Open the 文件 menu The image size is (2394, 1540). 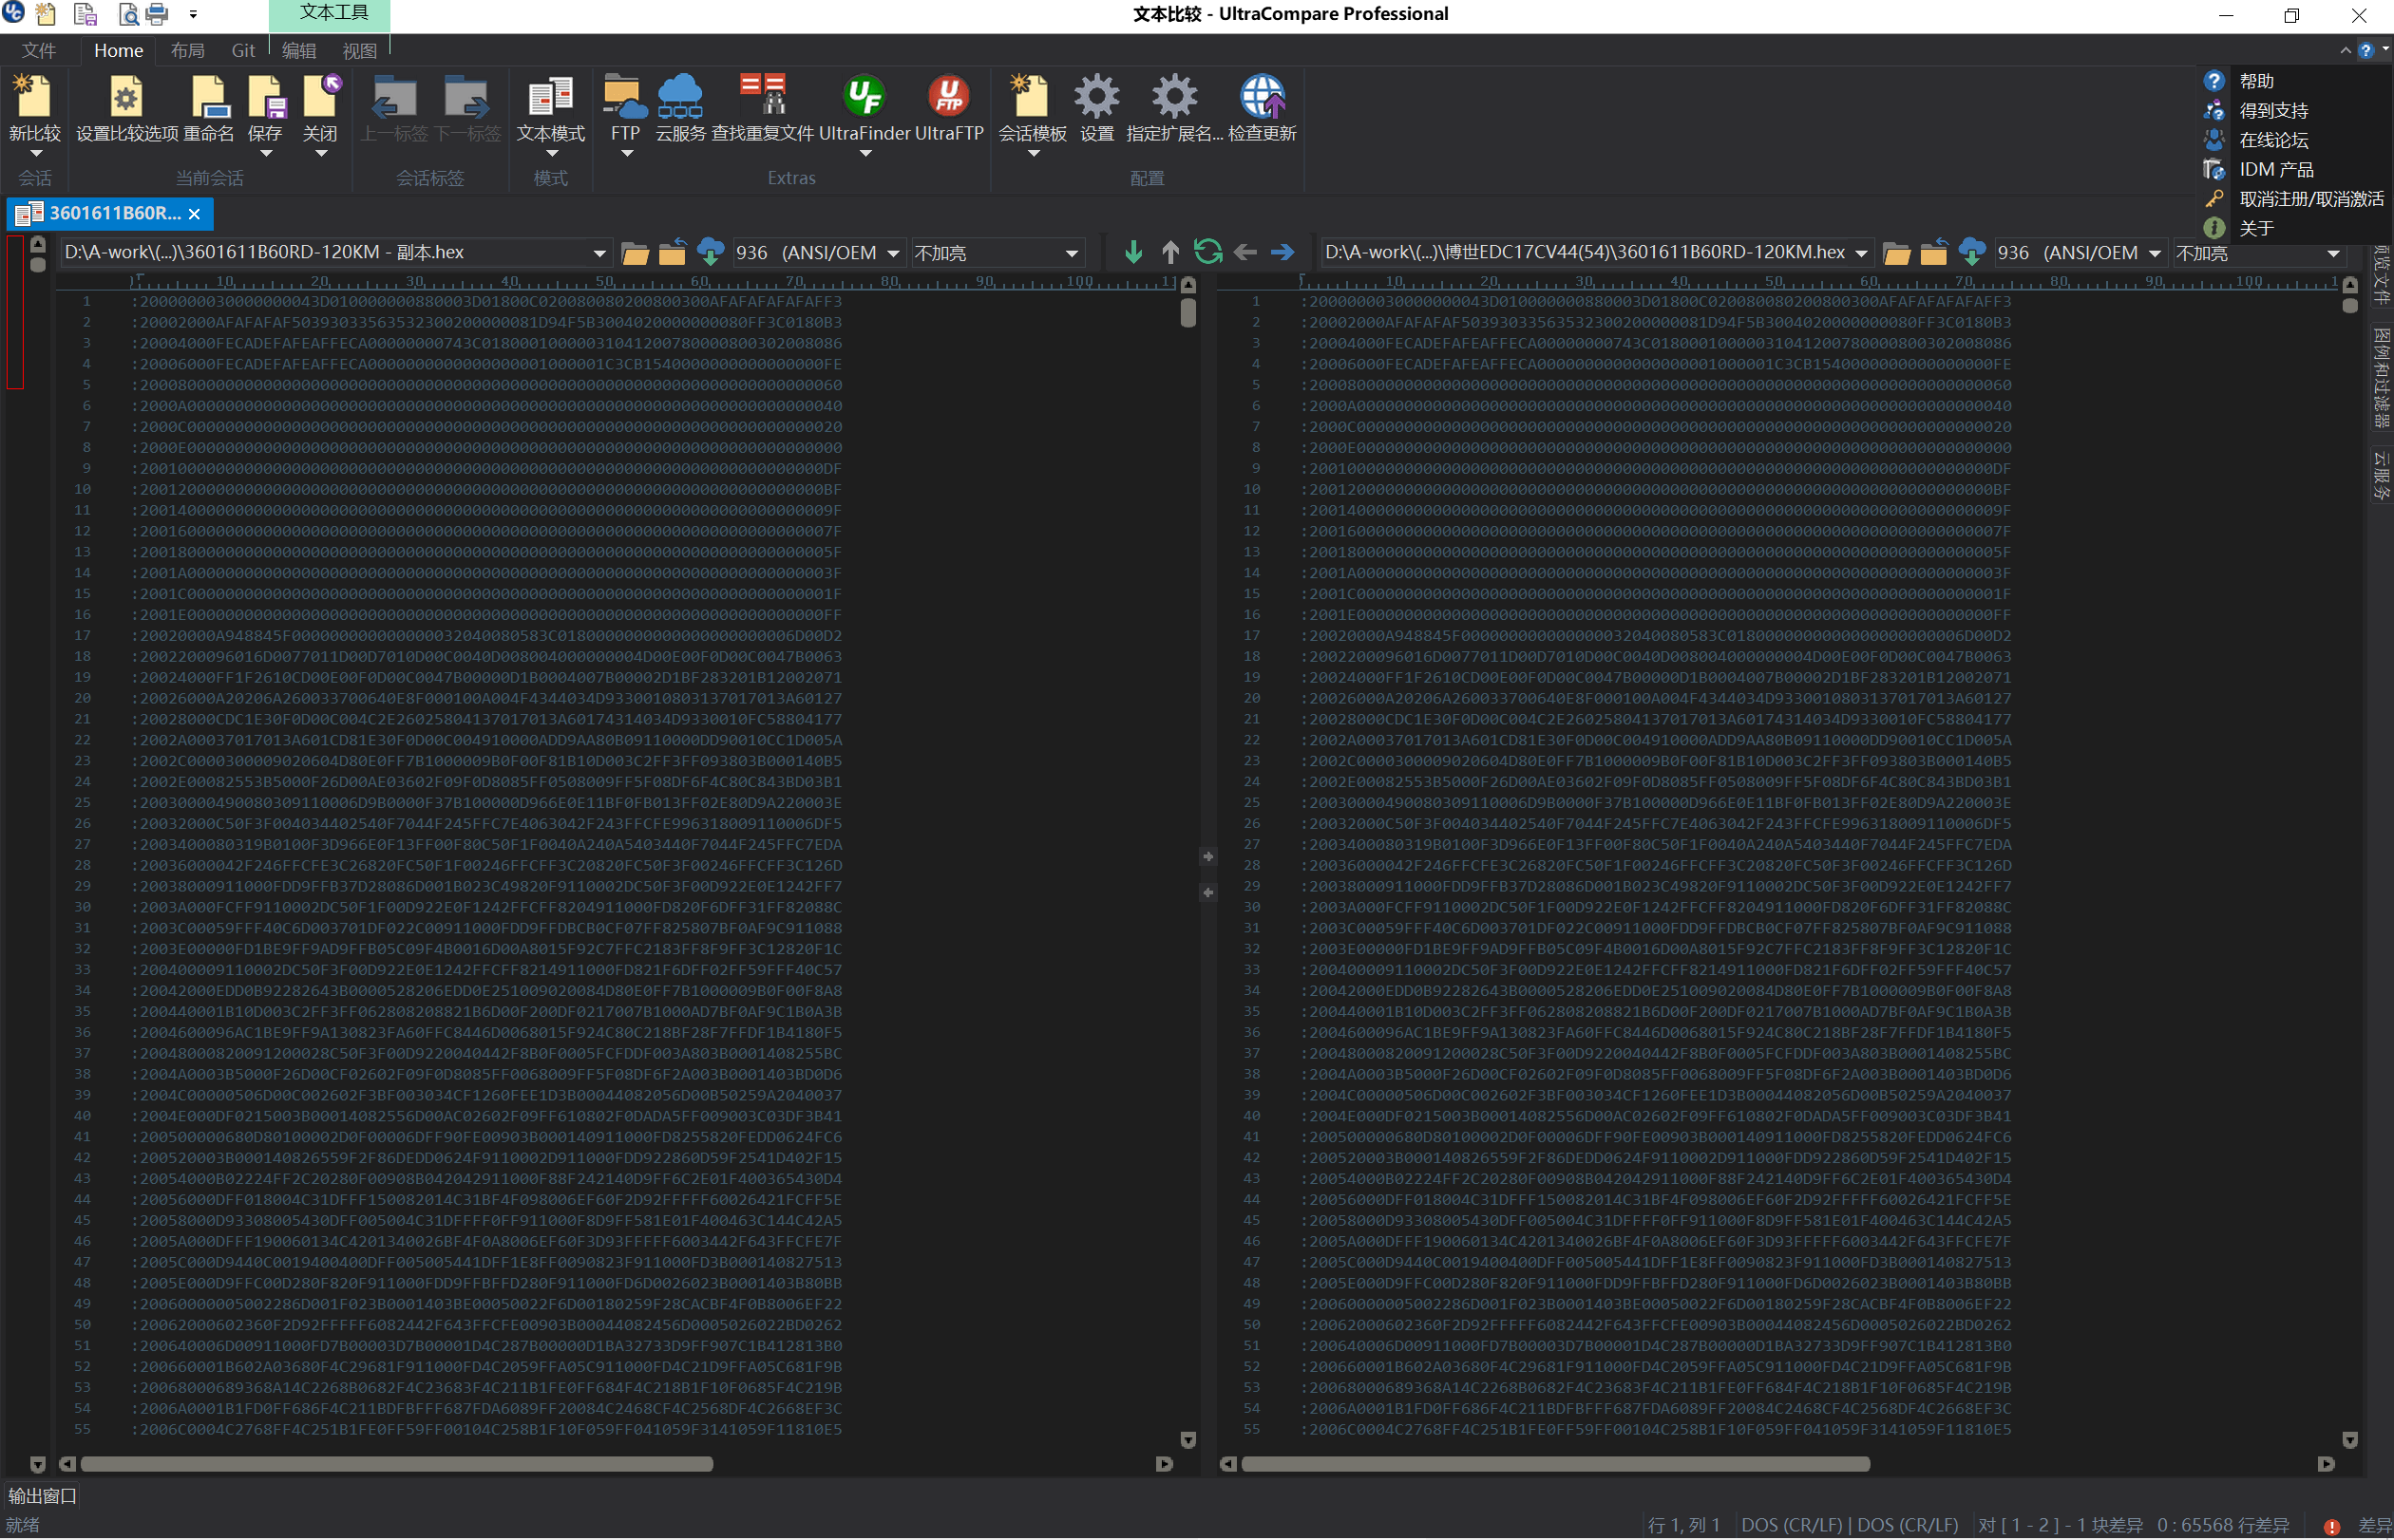point(38,50)
